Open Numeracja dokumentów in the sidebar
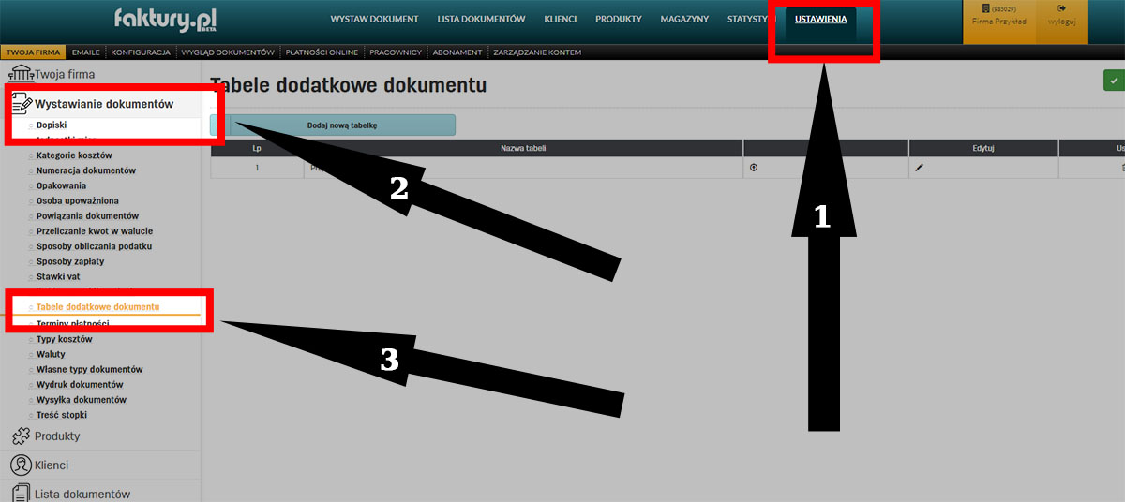 pyautogui.click(x=86, y=170)
